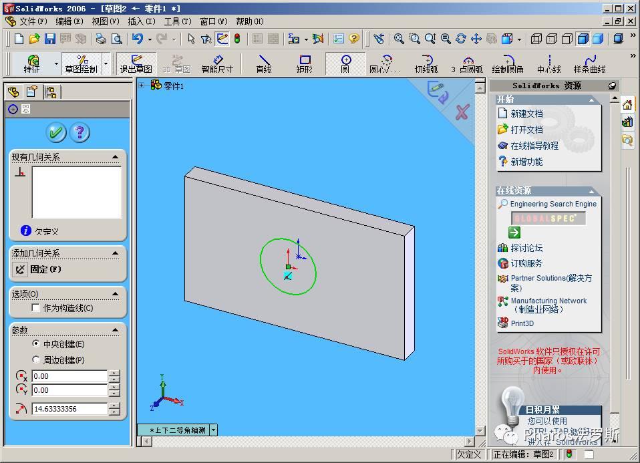Select the Shaded with Edges display icon
The width and height of the screenshot is (640, 463).
(x=583, y=39)
